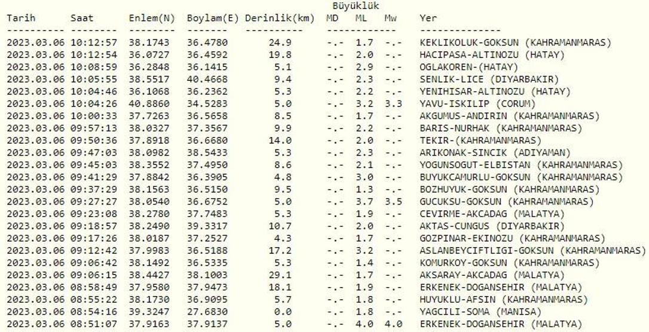Select the ML column header
Image resolution: width=649 pixels, height=332 pixels.
point(361,18)
